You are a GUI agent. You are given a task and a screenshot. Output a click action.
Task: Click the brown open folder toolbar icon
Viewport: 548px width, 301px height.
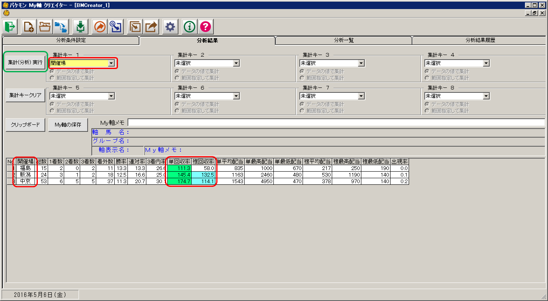44,27
